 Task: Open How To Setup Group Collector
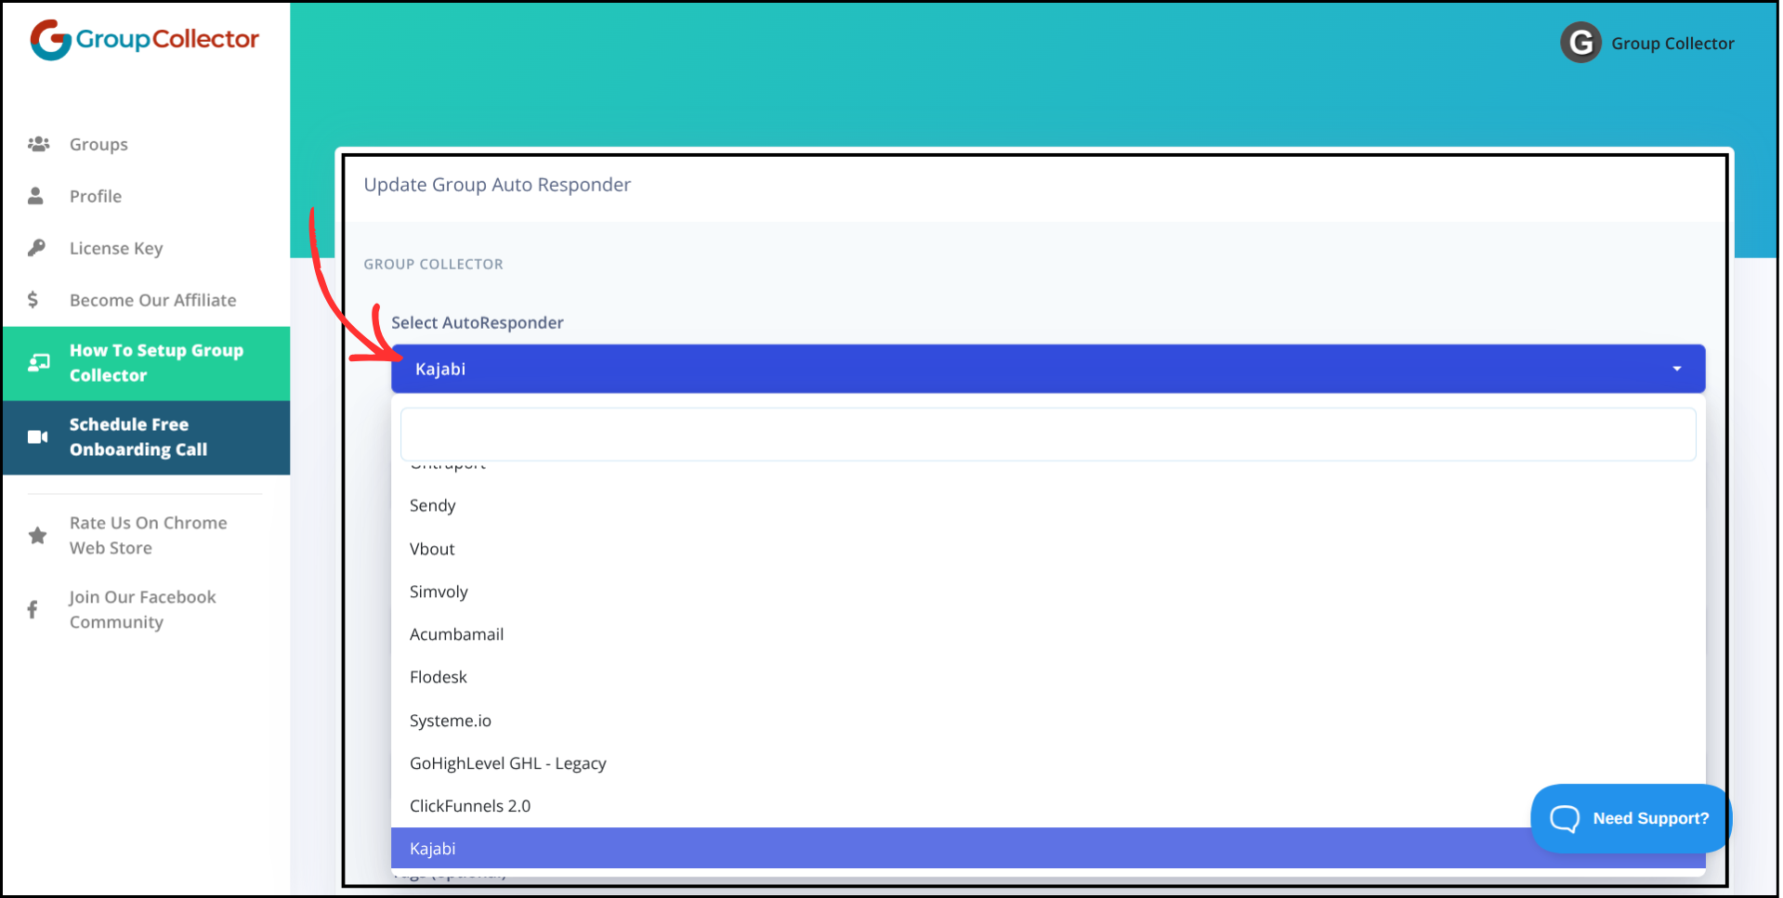click(x=155, y=363)
